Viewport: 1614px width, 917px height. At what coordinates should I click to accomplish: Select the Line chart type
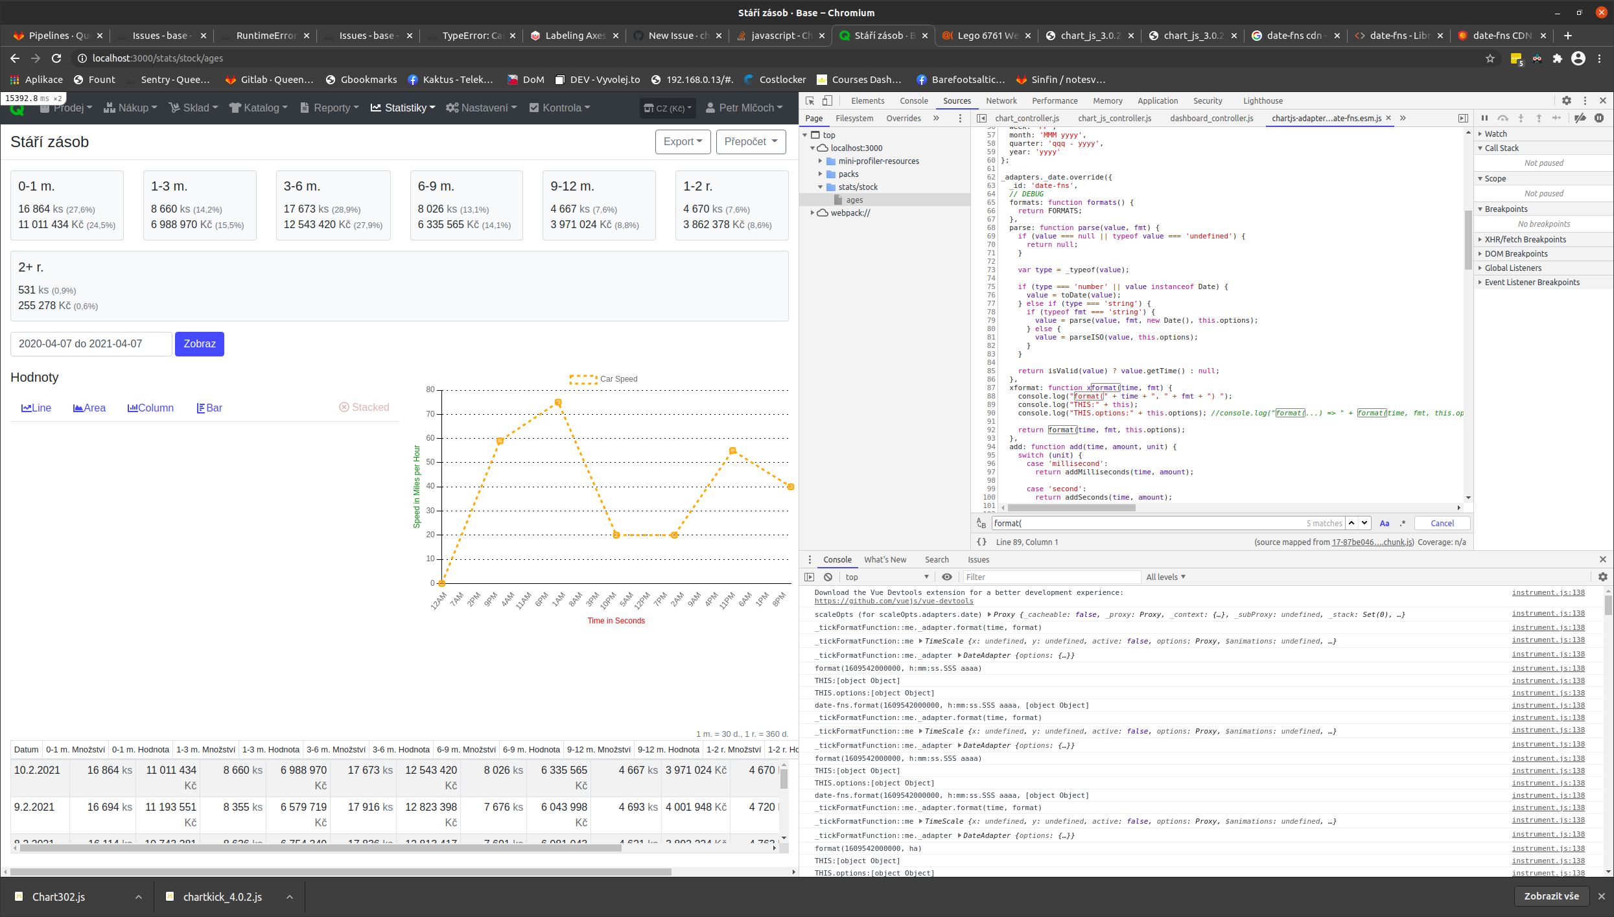click(36, 408)
